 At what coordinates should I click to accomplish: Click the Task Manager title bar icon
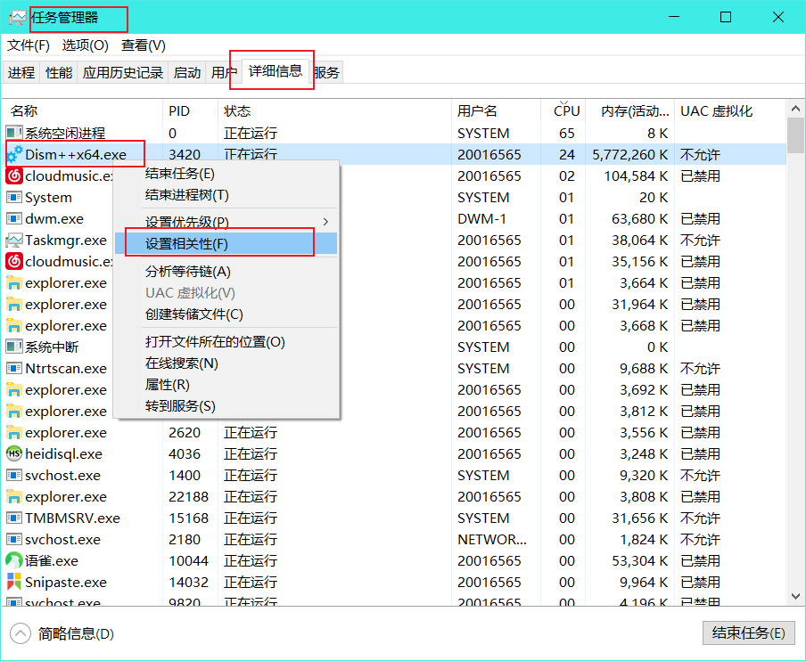tap(17, 18)
